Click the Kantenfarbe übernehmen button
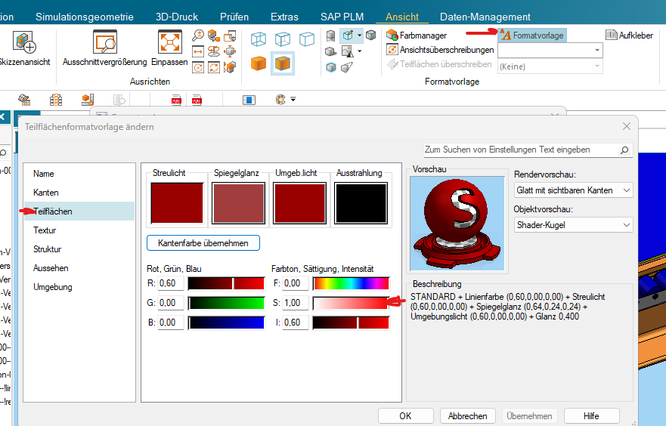The width and height of the screenshot is (666, 426). pyautogui.click(x=203, y=243)
